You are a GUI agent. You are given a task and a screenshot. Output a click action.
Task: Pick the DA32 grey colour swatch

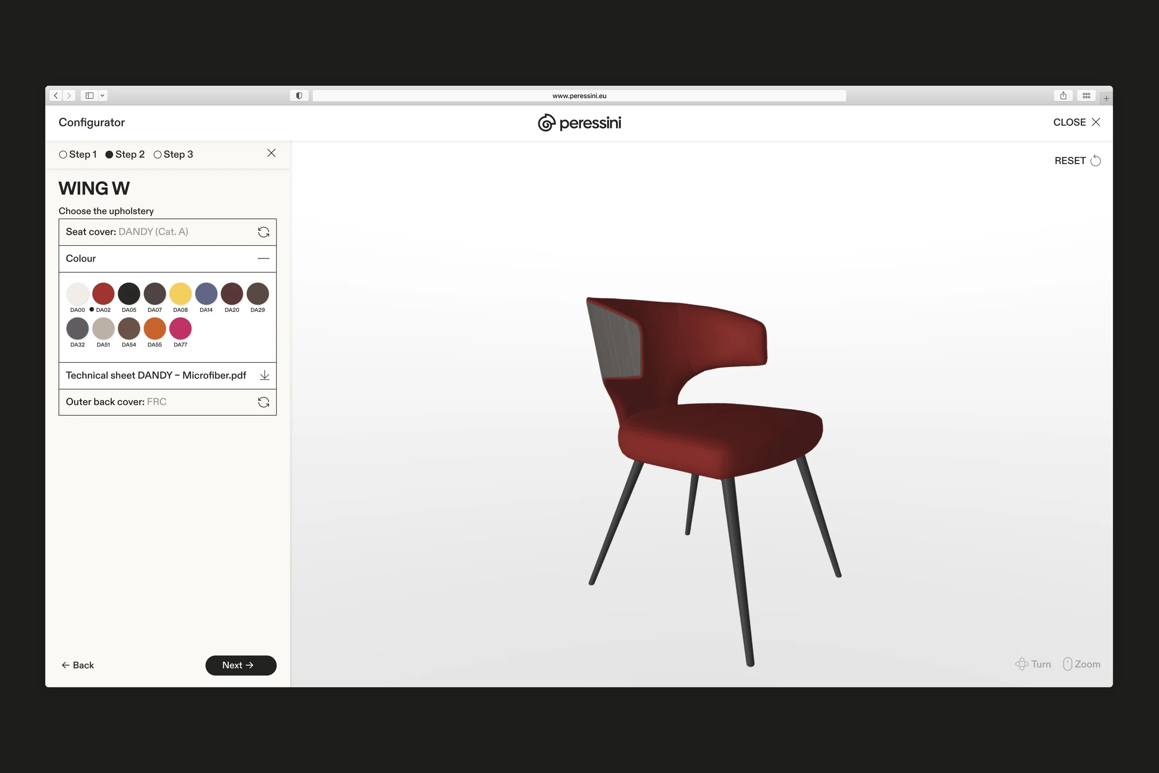pos(77,329)
